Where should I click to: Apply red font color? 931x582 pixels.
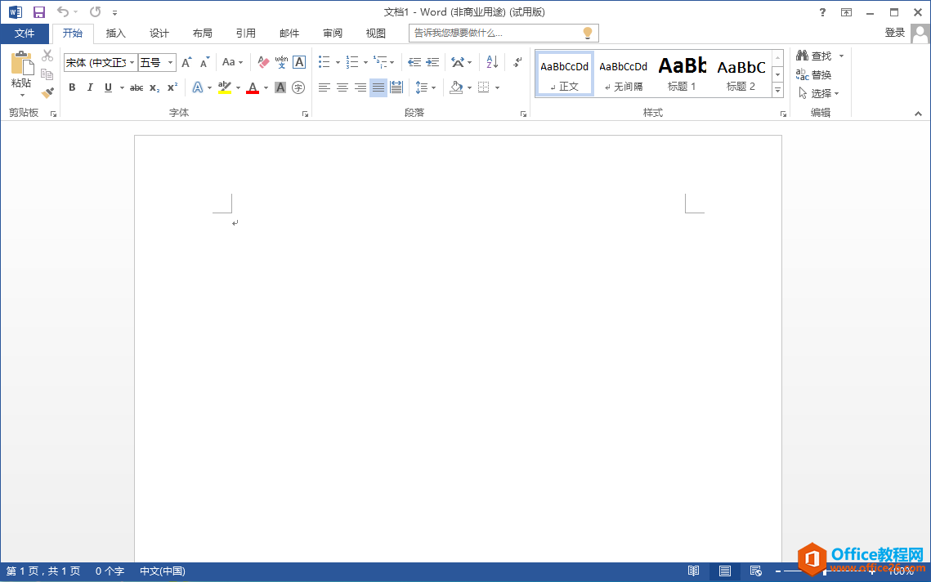[253, 87]
